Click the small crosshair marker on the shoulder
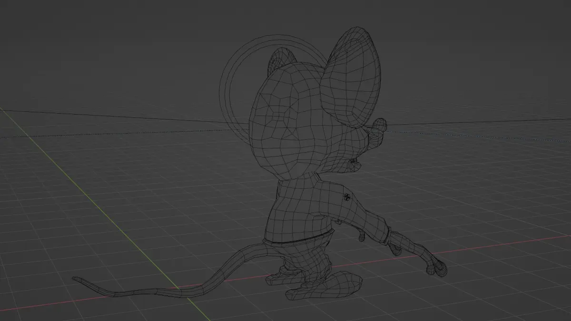 [x=348, y=196]
